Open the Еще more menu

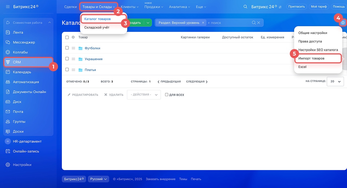pyautogui.click(x=201, y=7)
